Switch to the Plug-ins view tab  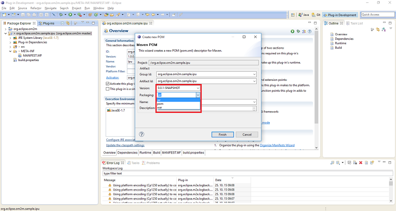point(46,23)
